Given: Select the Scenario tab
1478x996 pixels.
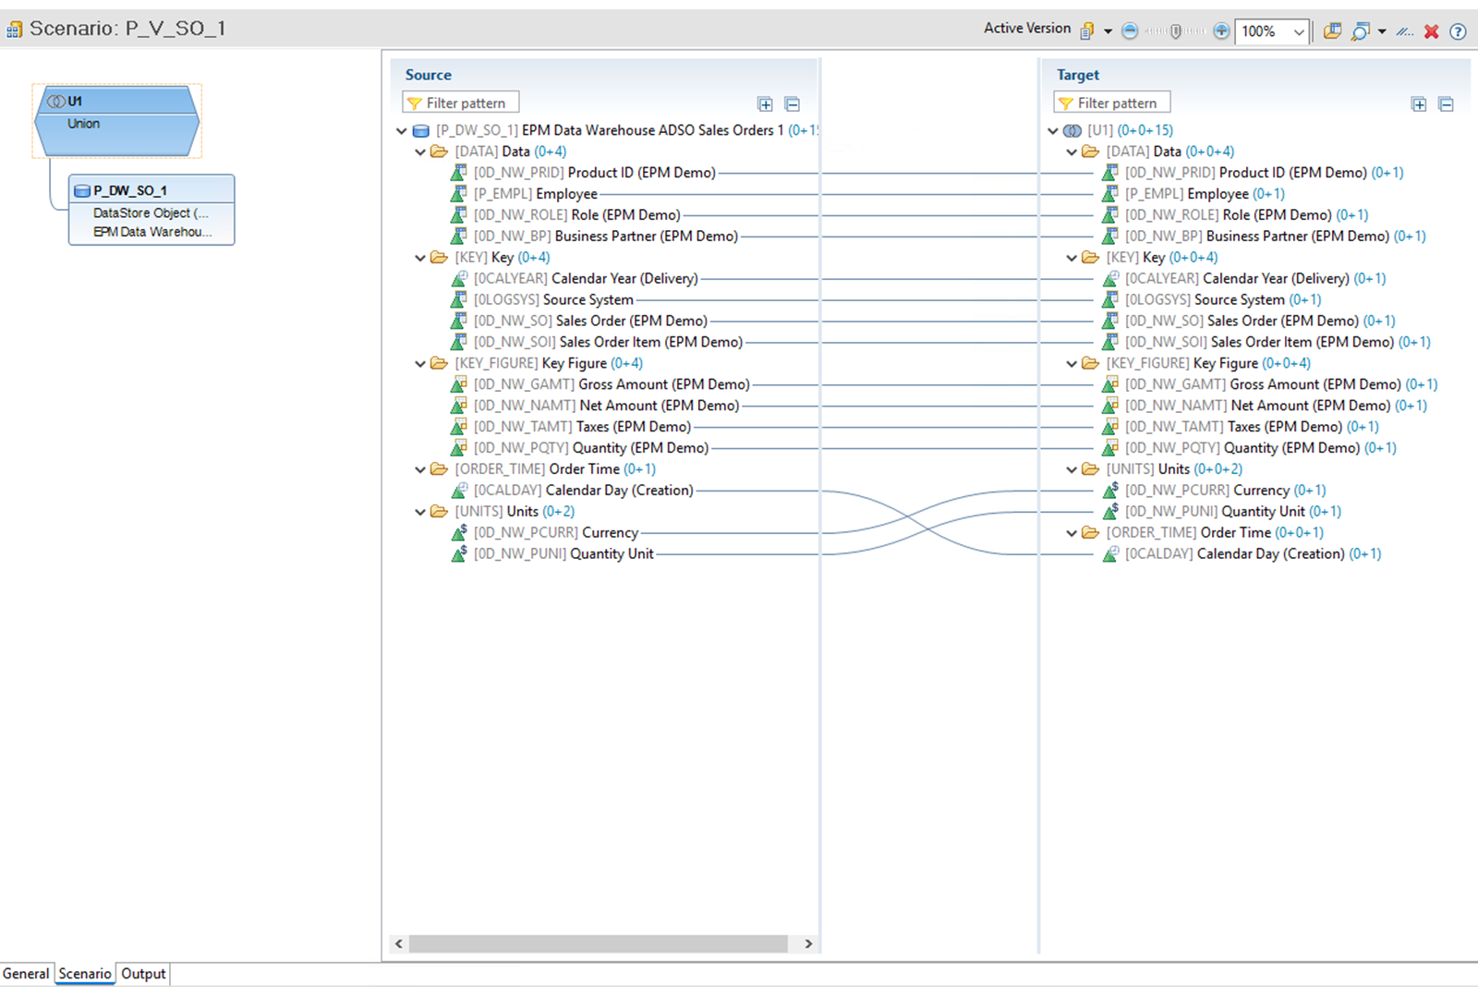Looking at the screenshot, I should click(x=85, y=974).
